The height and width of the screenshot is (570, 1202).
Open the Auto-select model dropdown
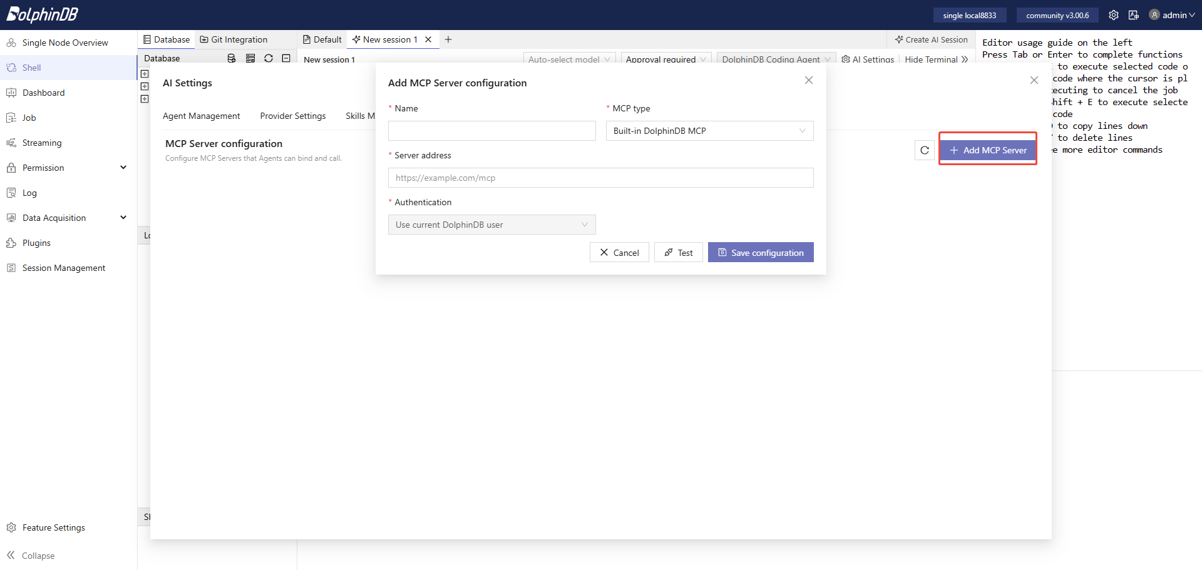click(x=569, y=59)
